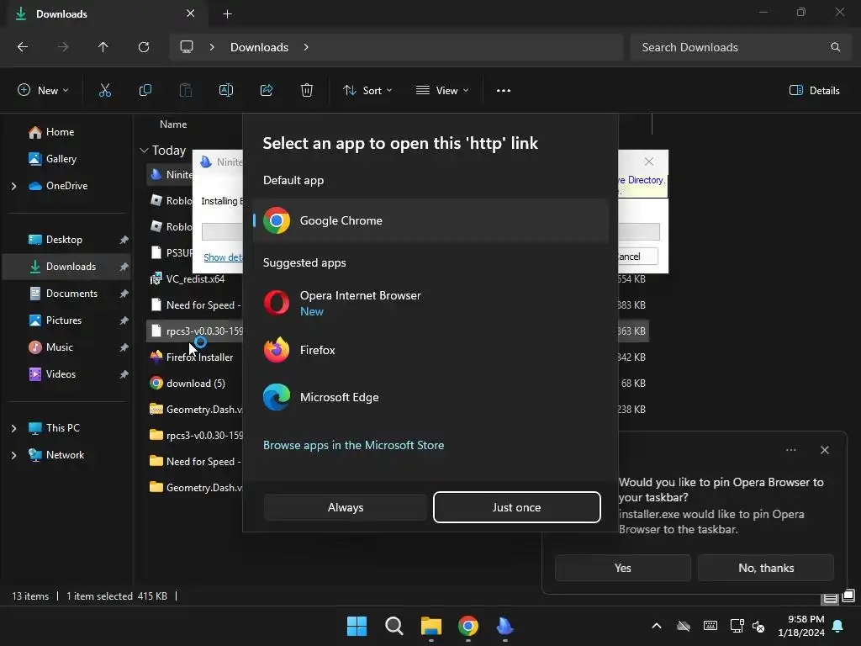
Task: Click the Rename icon in toolbar
Action: [225, 90]
